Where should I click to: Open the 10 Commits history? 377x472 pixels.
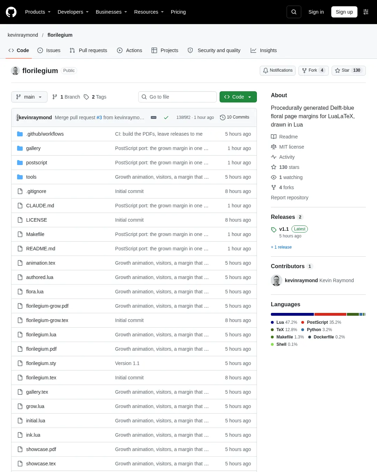pos(235,117)
